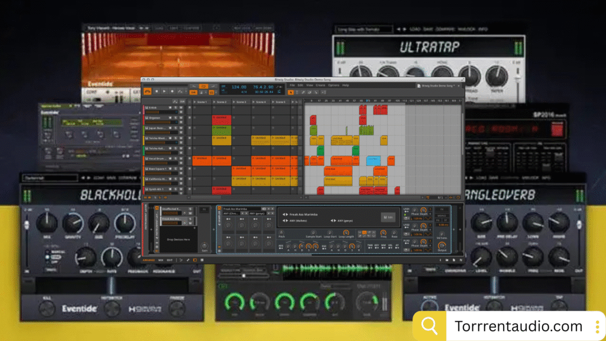Switch to the Bitwig Studio Demo Song tab
Screen dimensions: 606x341
pyautogui.click(x=437, y=86)
